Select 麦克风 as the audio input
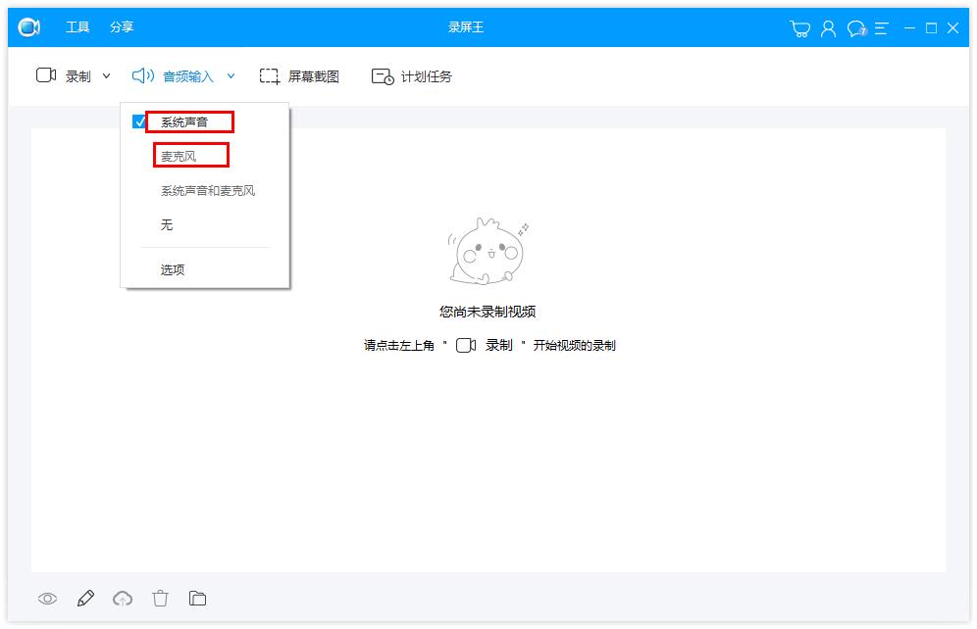977x629 pixels. coord(177,156)
